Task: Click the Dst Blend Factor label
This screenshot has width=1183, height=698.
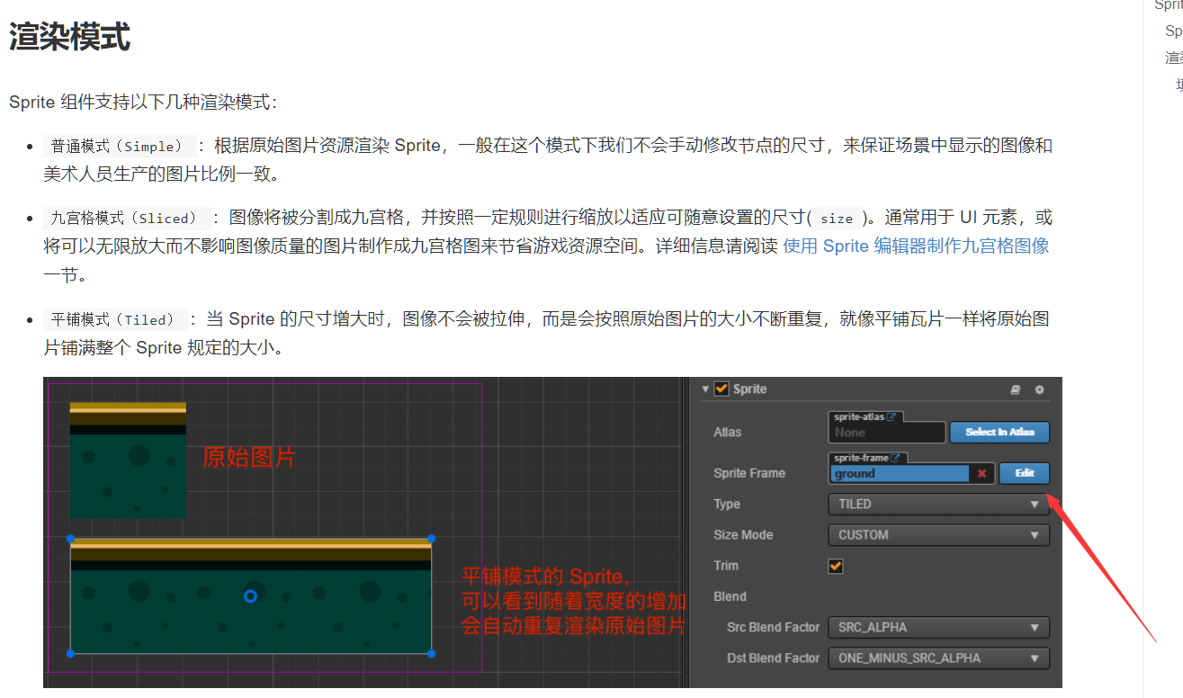Action: (774, 658)
